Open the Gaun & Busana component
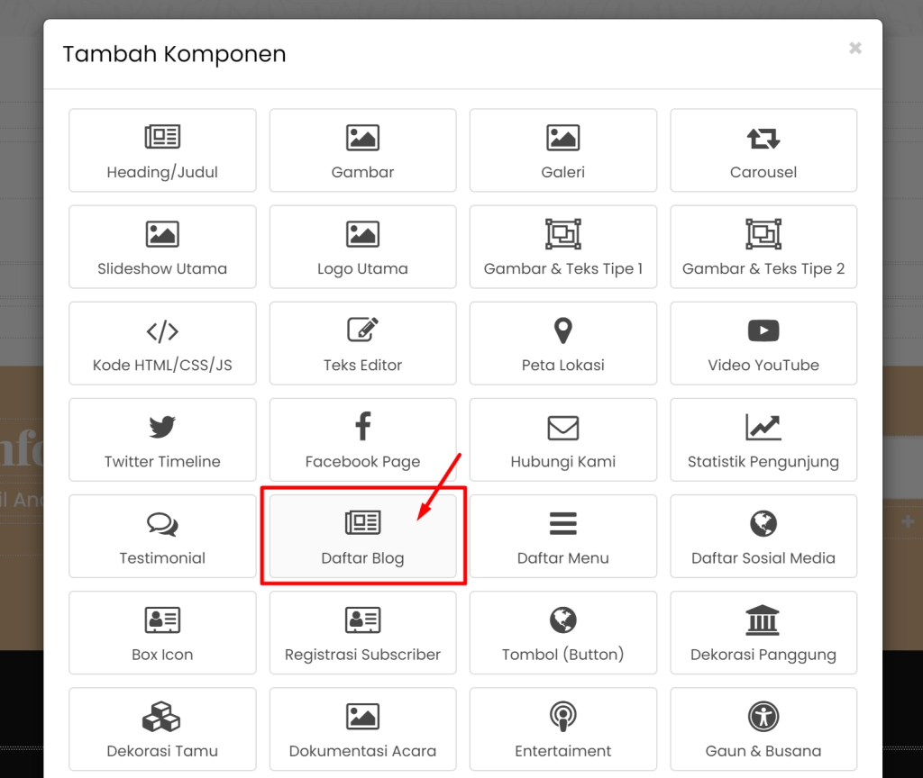This screenshot has height=778, width=923. 763,728
